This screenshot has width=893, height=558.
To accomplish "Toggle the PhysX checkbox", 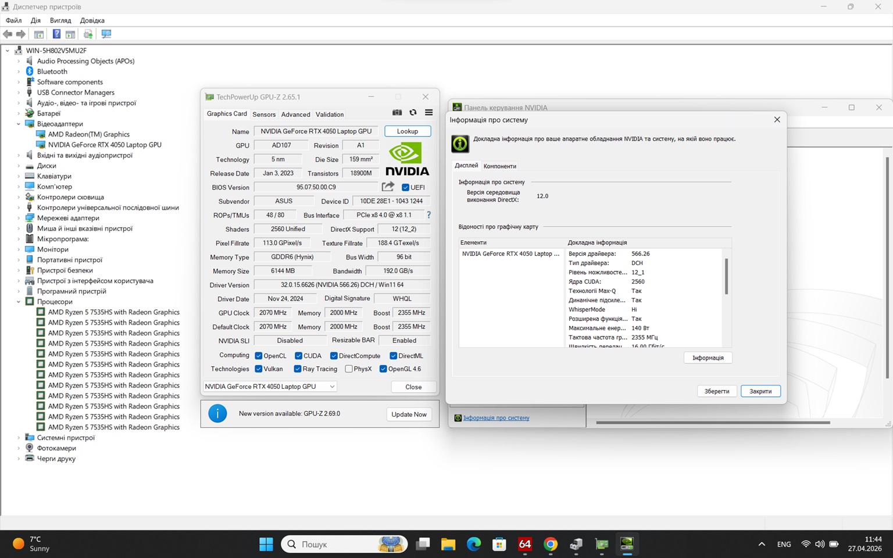I will coord(349,369).
